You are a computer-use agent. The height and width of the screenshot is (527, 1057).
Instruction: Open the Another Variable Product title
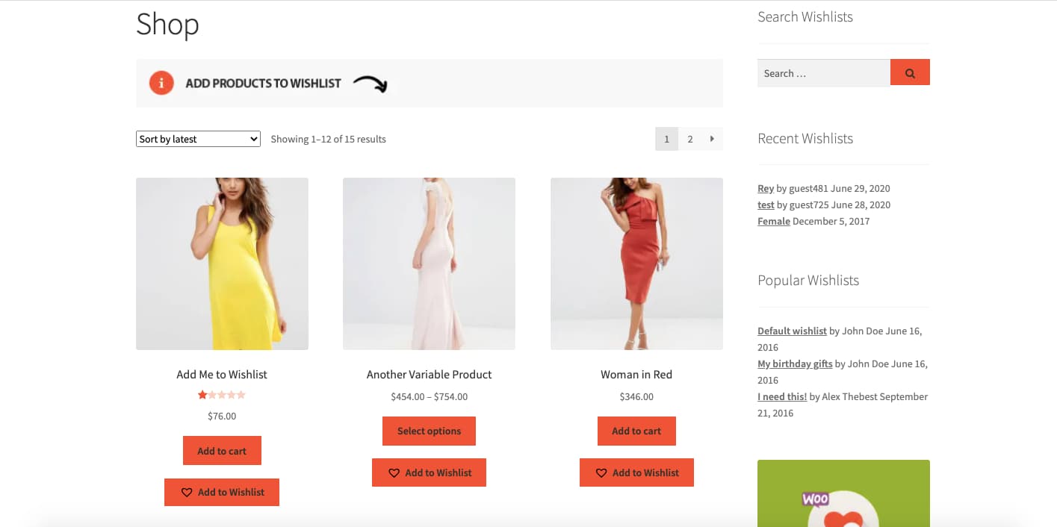click(429, 375)
